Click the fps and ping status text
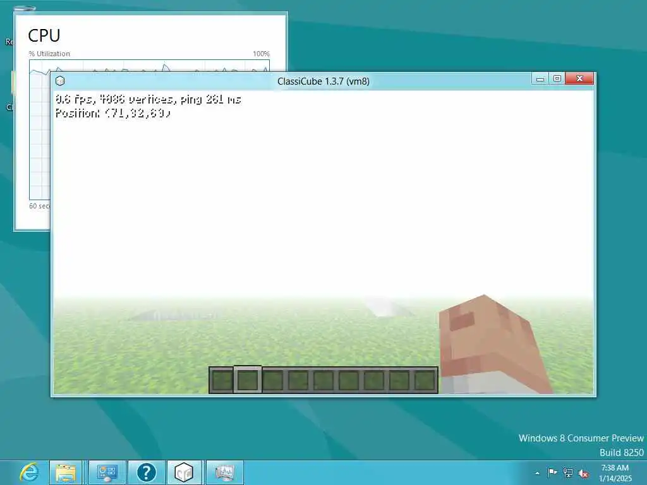This screenshot has width=647, height=485. click(148, 99)
